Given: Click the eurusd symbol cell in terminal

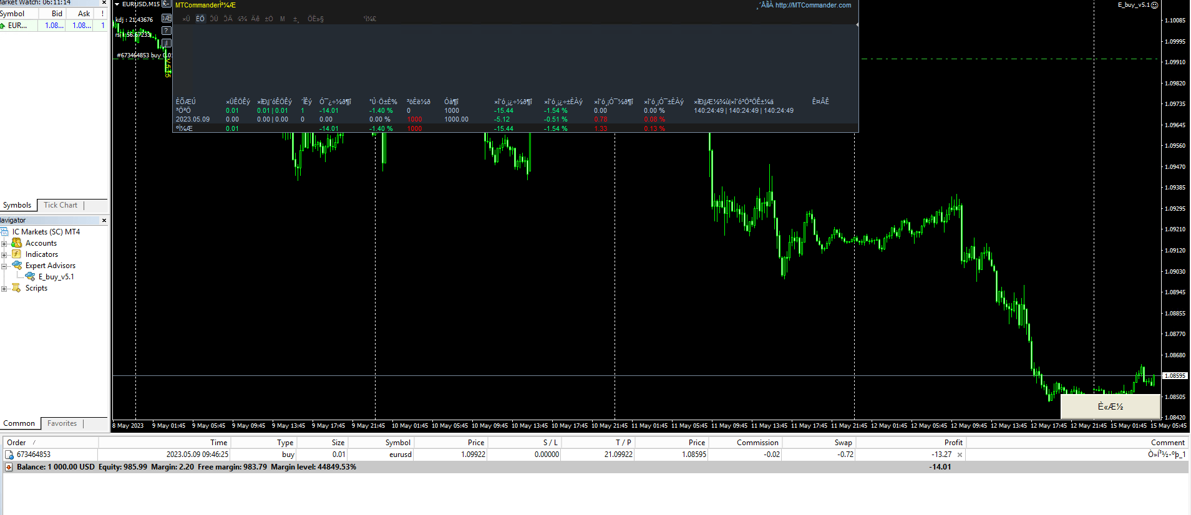Looking at the screenshot, I should (401, 455).
